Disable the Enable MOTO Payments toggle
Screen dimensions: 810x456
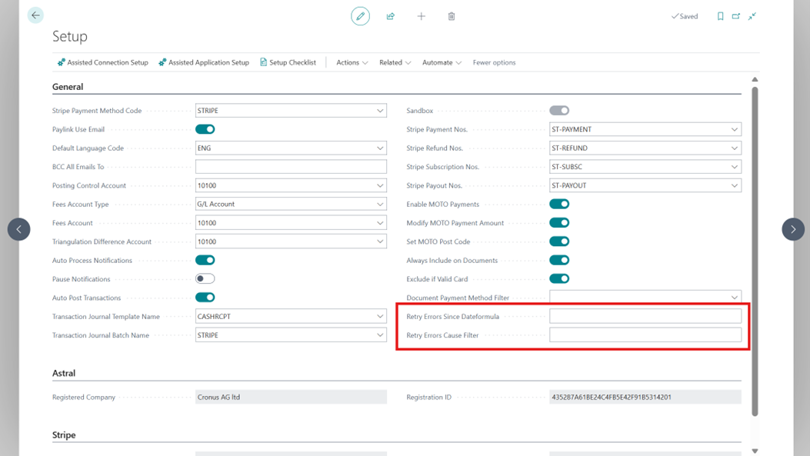[559, 205]
